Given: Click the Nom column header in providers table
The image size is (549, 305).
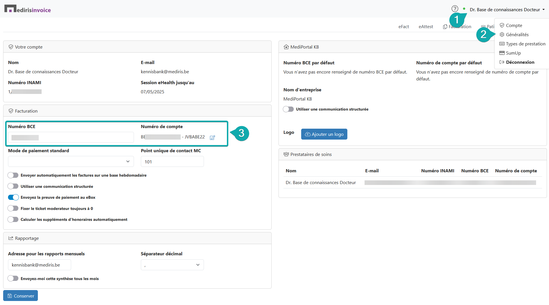Looking at the screenshot, I should pos(291,171).
